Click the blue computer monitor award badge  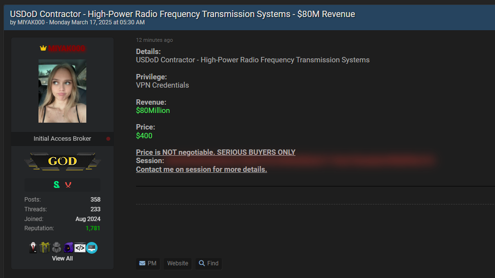pos(92,248)
